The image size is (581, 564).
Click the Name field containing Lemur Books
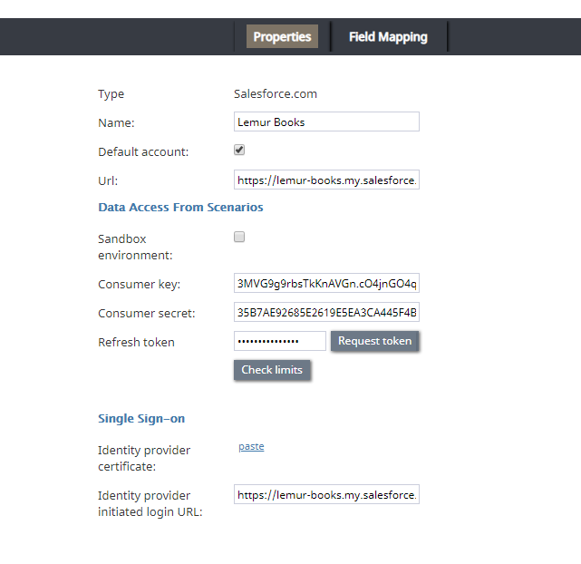[x=326, y=122]
